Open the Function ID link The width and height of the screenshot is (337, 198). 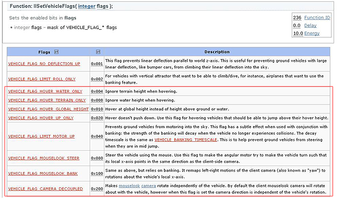click(x=318, y=17)
